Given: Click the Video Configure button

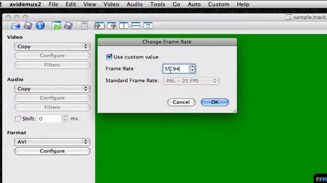Looking at the screenshot, I should click(x=52, y=55).
